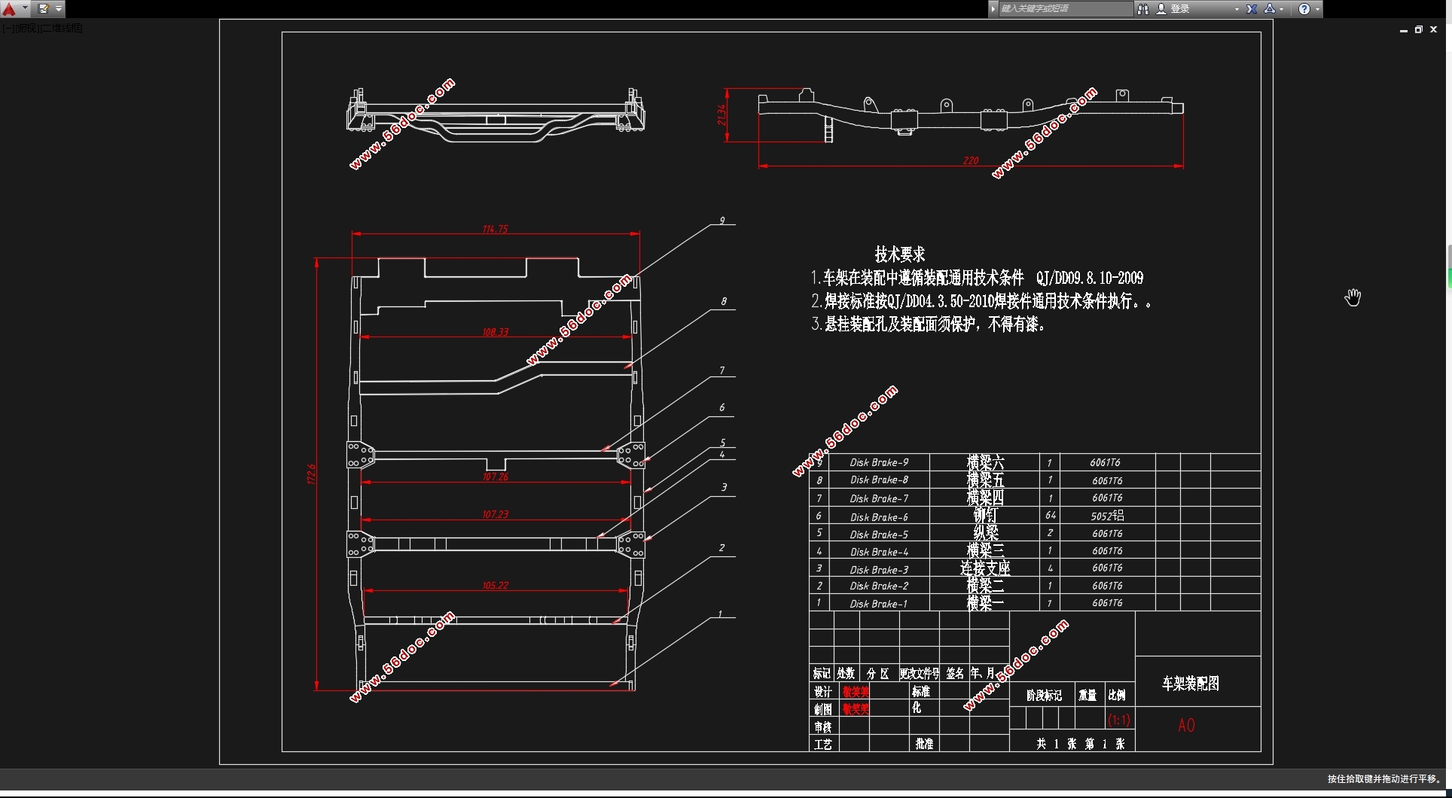Select requirement line starting 1.车架在装配中
The image size is (1452, 798).
point(977,278)
